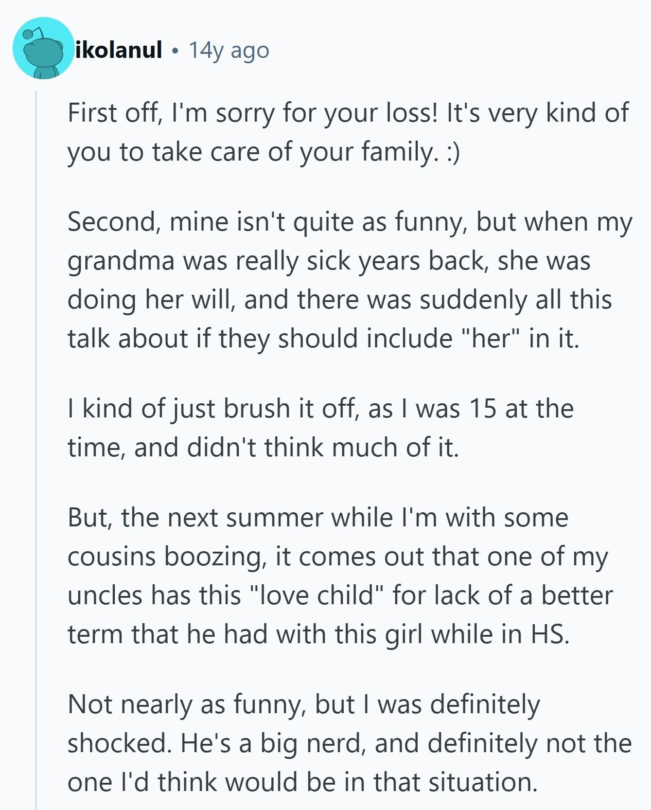Image resolution: width=651 pixels, height=810 pixels.
Task: Collapse the comment using the thread line
Action: (35, 438)
